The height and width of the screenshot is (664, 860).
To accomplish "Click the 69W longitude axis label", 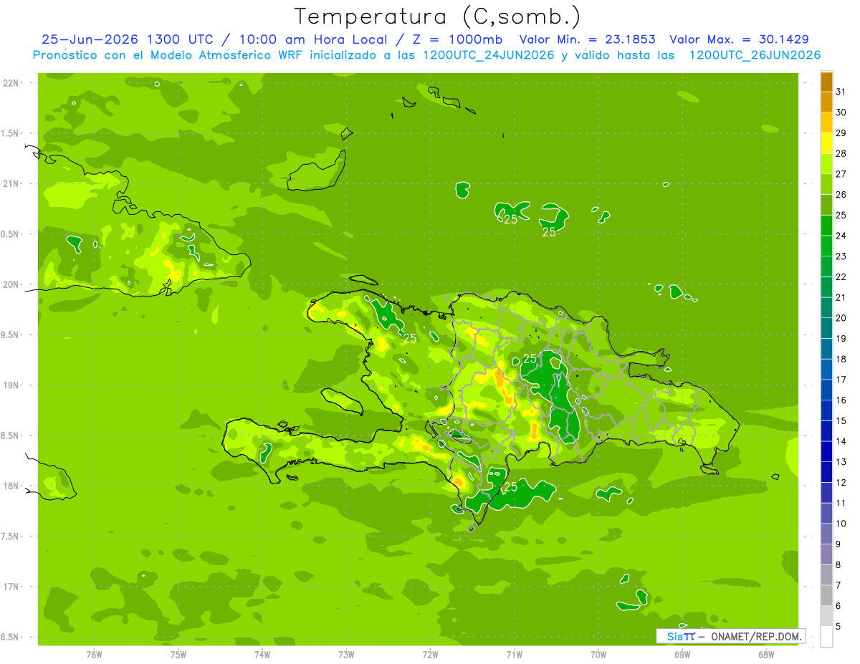I will (x=682, y=655).
